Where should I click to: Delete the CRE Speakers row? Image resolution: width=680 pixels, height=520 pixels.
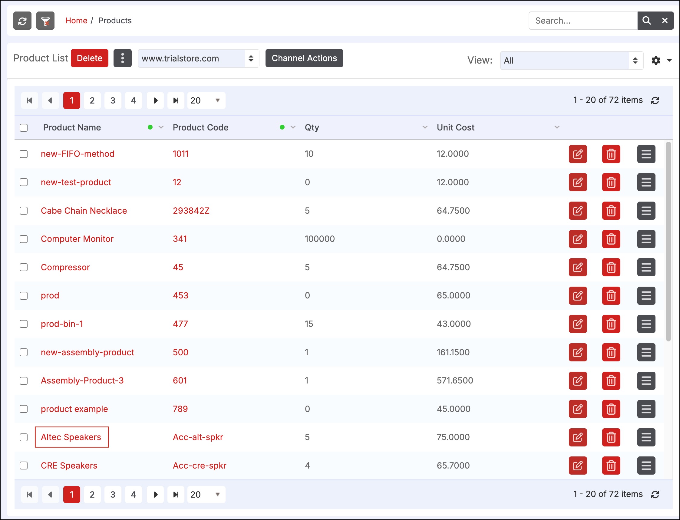pos(611,466)
